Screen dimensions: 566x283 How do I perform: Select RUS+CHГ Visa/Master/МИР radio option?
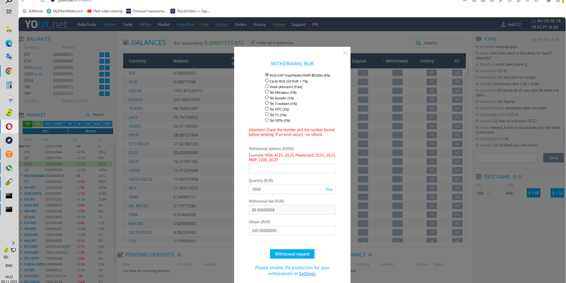[x=267, y=75]
